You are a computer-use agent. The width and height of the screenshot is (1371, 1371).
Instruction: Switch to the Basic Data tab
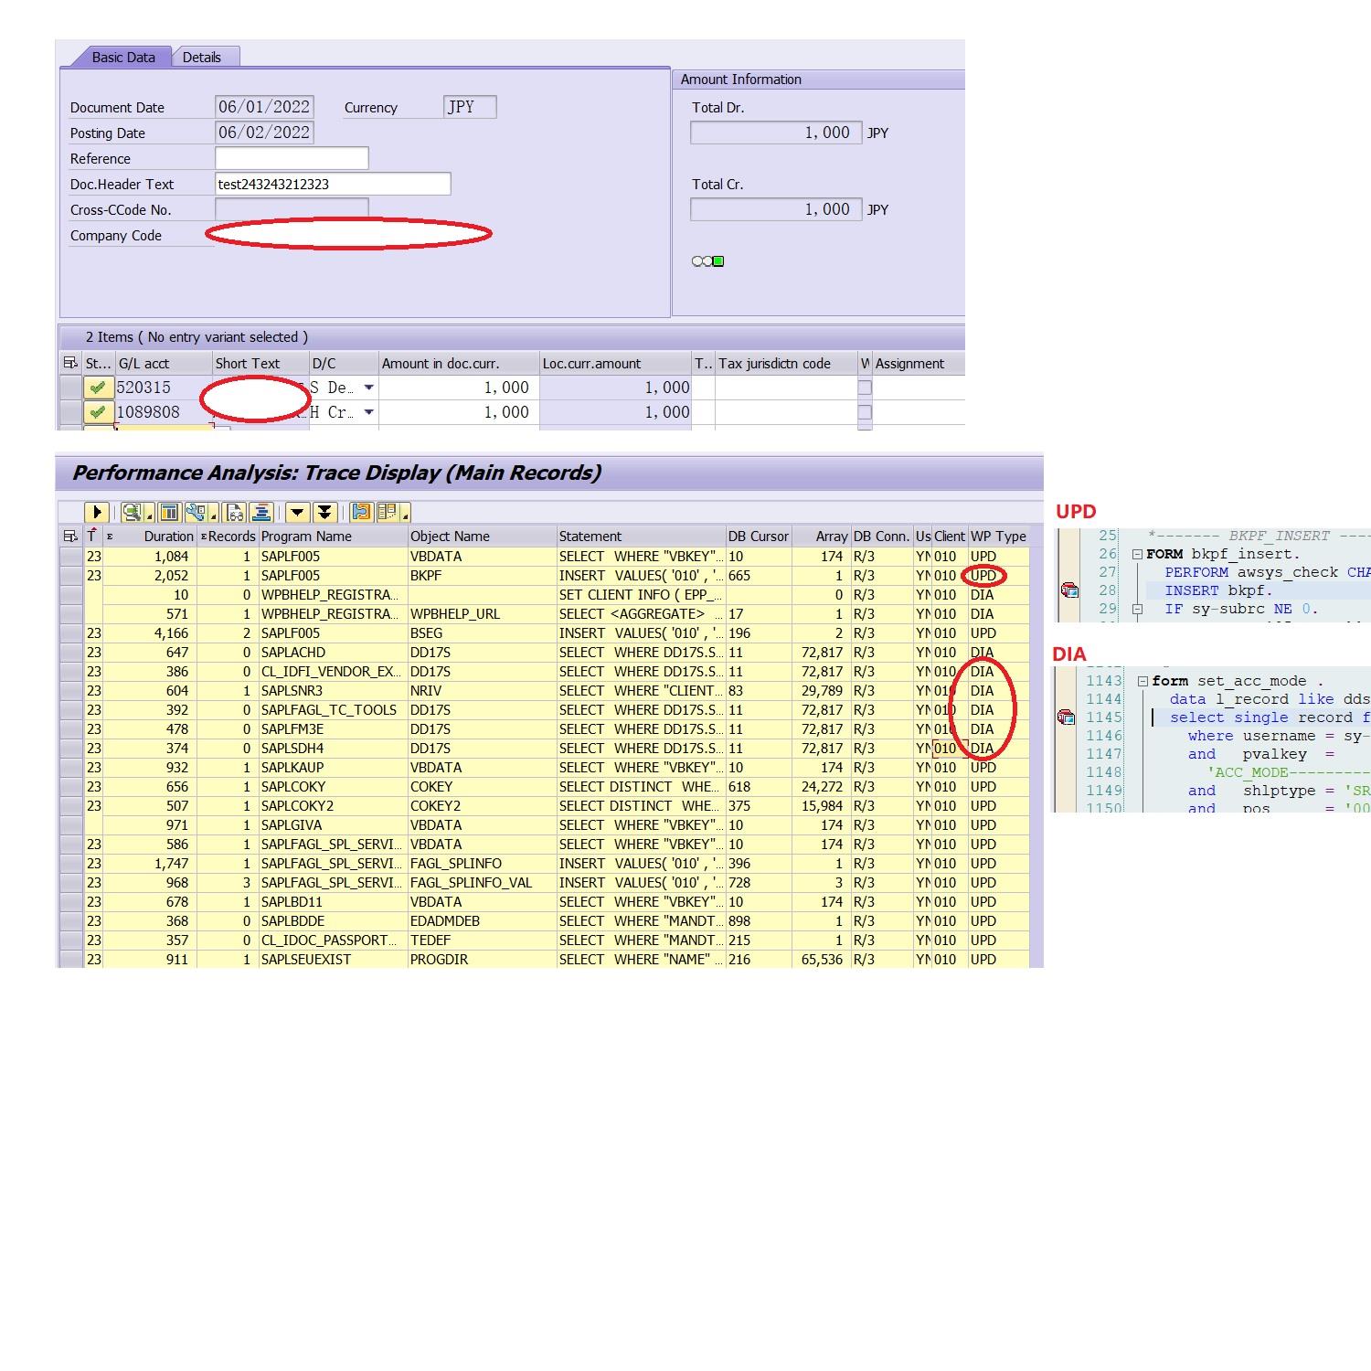point(122,57)
